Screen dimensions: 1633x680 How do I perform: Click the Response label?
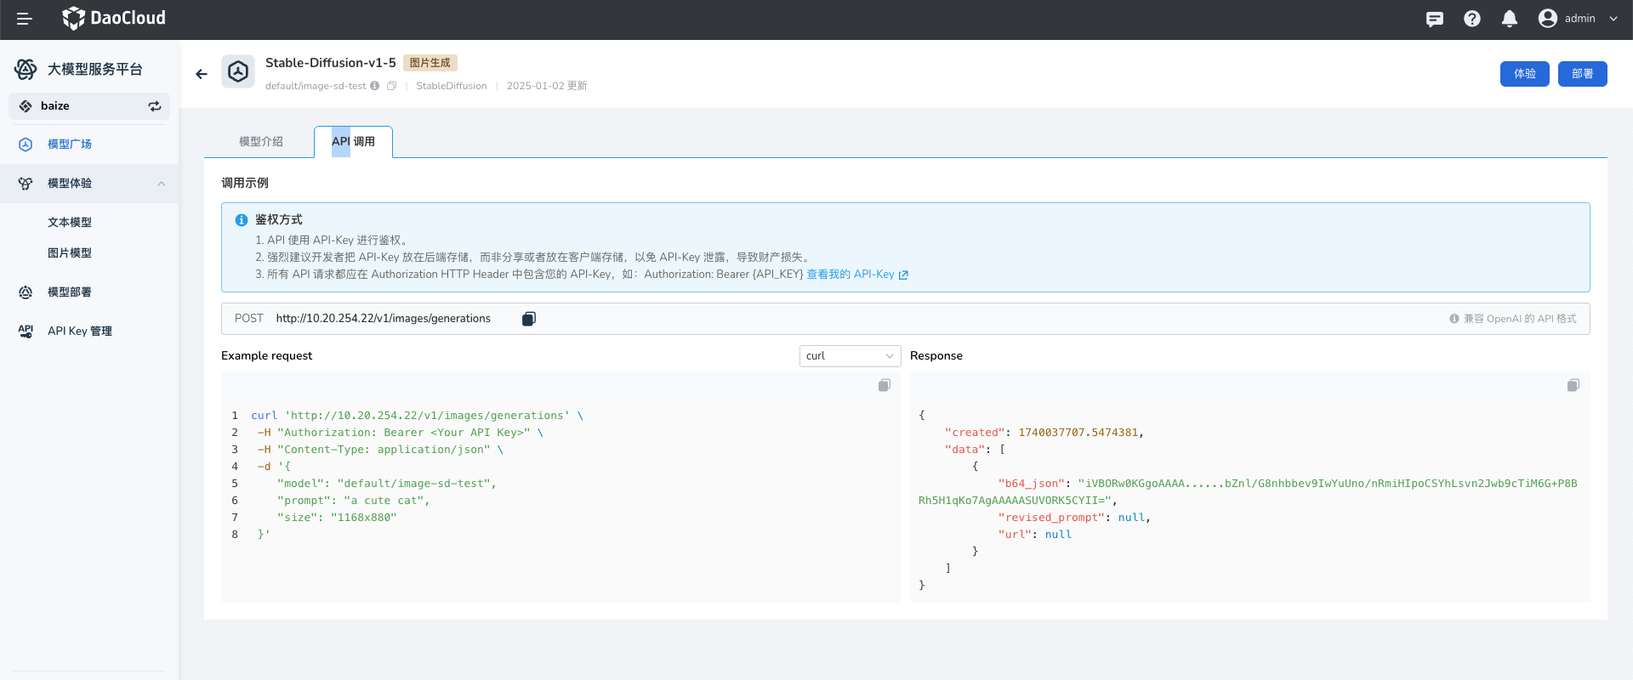pos(936,356)
